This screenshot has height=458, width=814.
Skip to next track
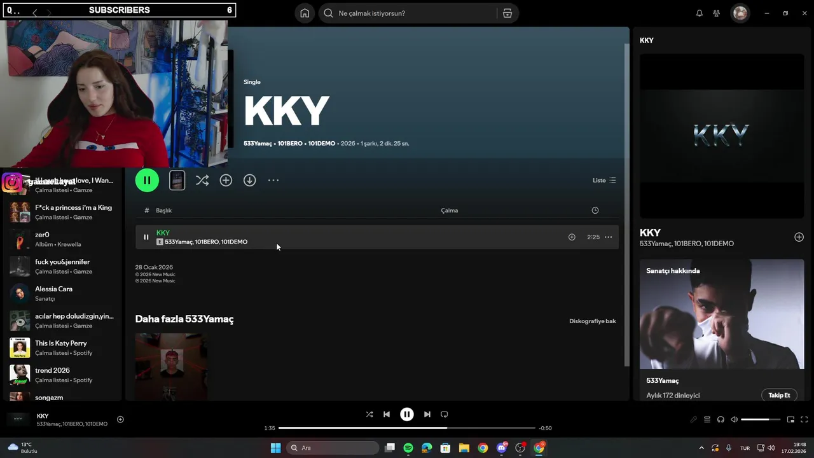427,414
